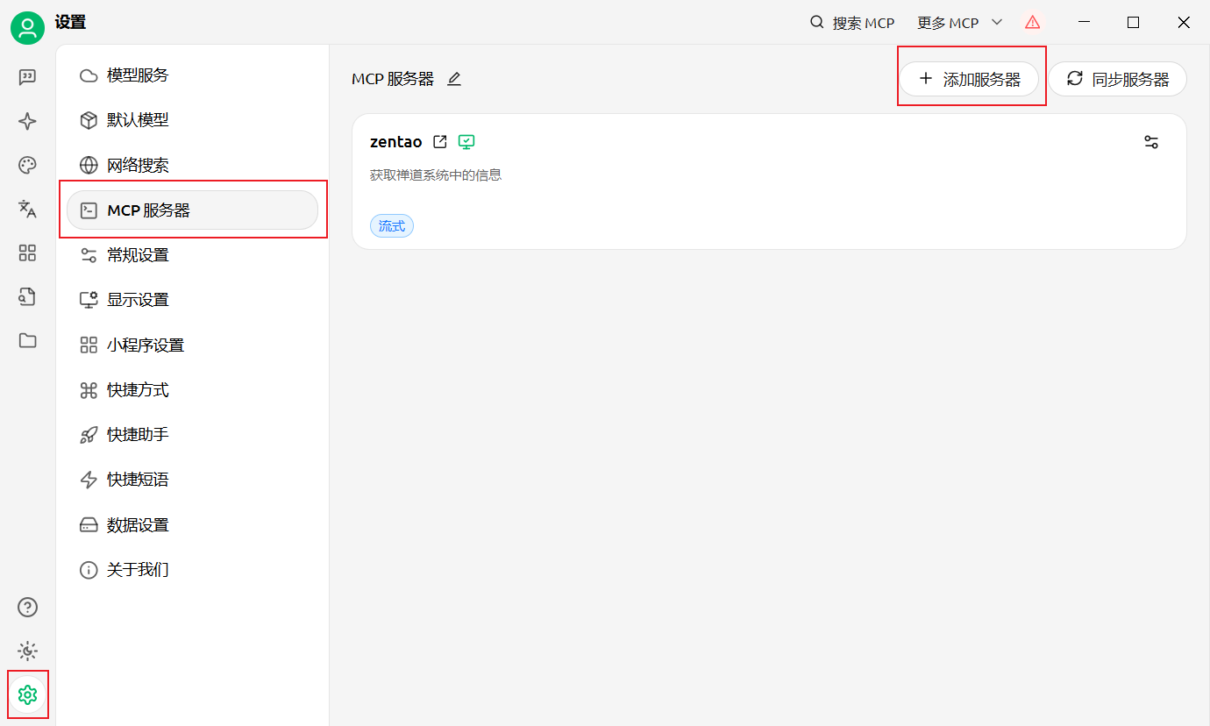The width and height of the screenshot is (1210, 726).
Task: Click the 同步服务器 button
Action: [x=1117, y=79]
